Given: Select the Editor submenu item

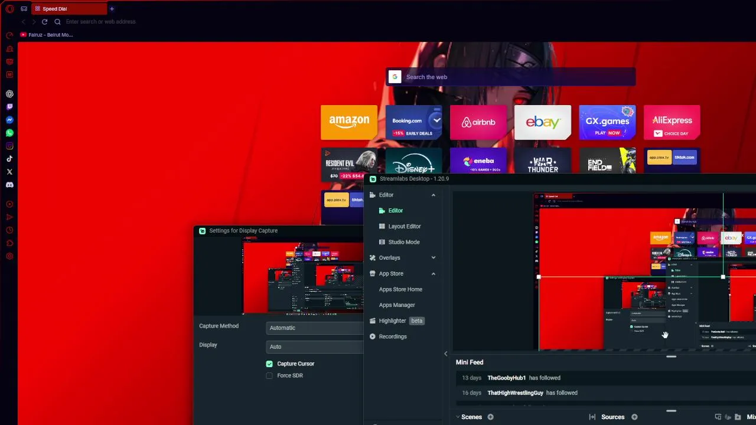Looking at the screenshot, I should [x=396, y=211].
